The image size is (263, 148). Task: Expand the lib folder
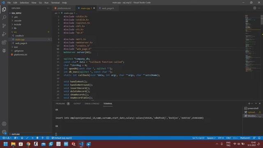pos(15,28)
